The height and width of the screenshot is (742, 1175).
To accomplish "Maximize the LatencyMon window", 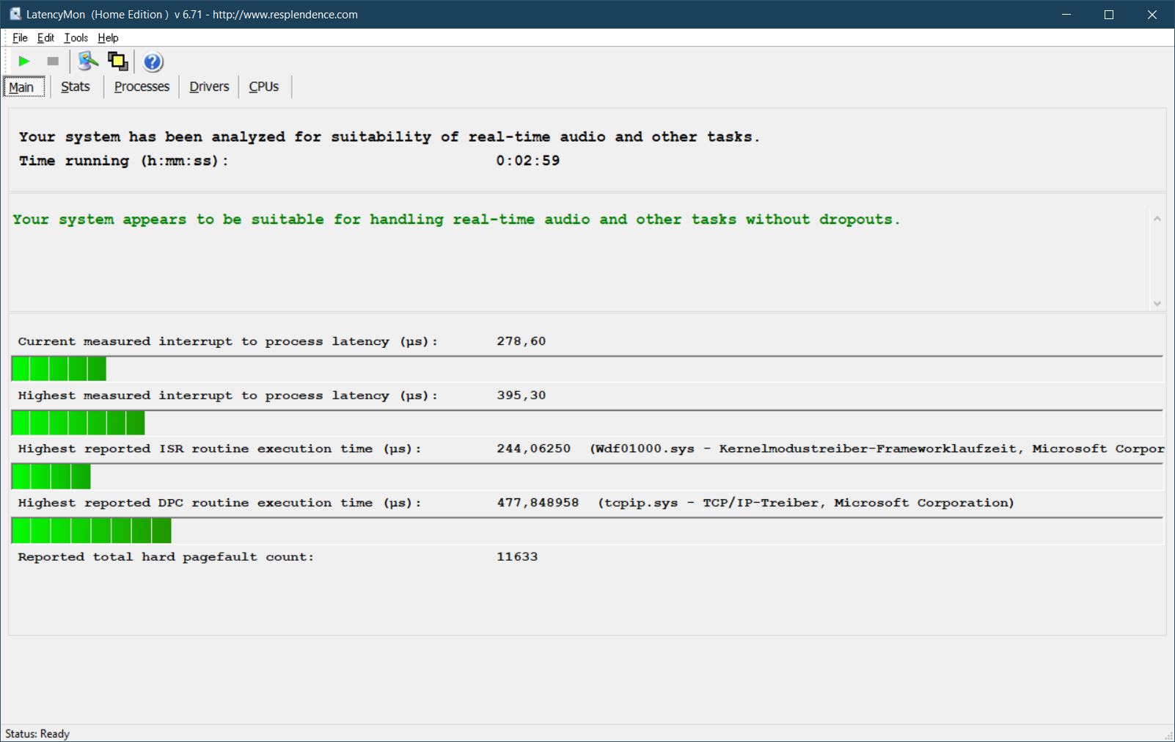I will (x=1109, y=14).
